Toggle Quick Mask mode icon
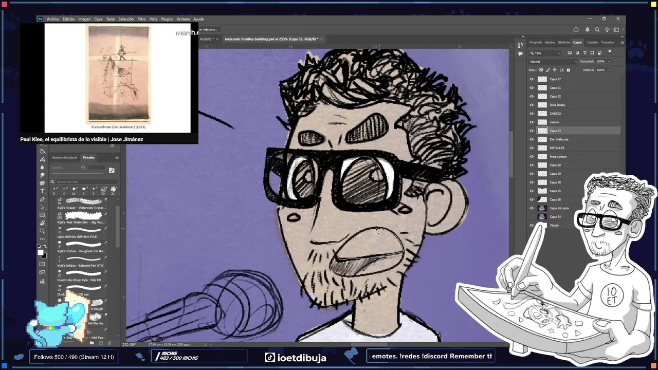 coord(42,264)
